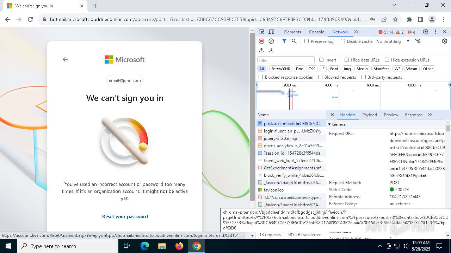The height and width of the screenshot is (253, 451).
Task: Open DevTools main settings gear
Action: point(426,32)
